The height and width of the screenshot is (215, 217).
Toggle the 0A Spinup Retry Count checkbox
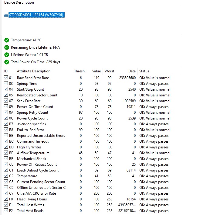pos(6,112)
